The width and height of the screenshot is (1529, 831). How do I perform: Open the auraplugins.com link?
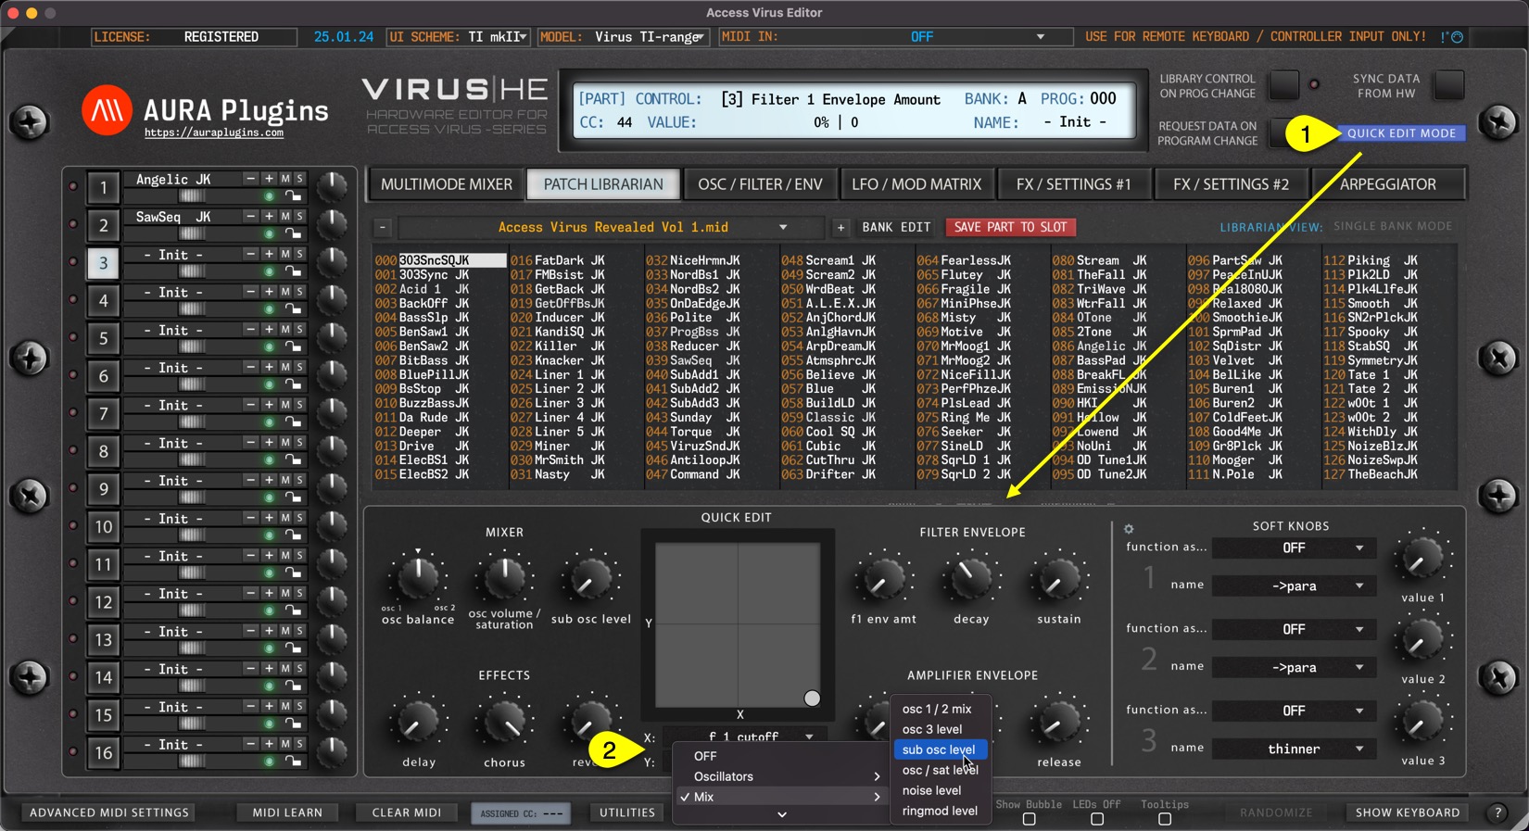pyautogui.click(x=214, y=133)
